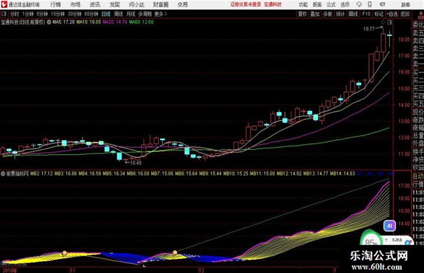Screen dimensions: 424x273
Task: Open indicator settings icon beside 股票指标网
Action: pos(3,173)
